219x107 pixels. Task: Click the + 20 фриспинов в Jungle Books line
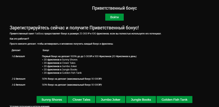click(x=60, y=69)
